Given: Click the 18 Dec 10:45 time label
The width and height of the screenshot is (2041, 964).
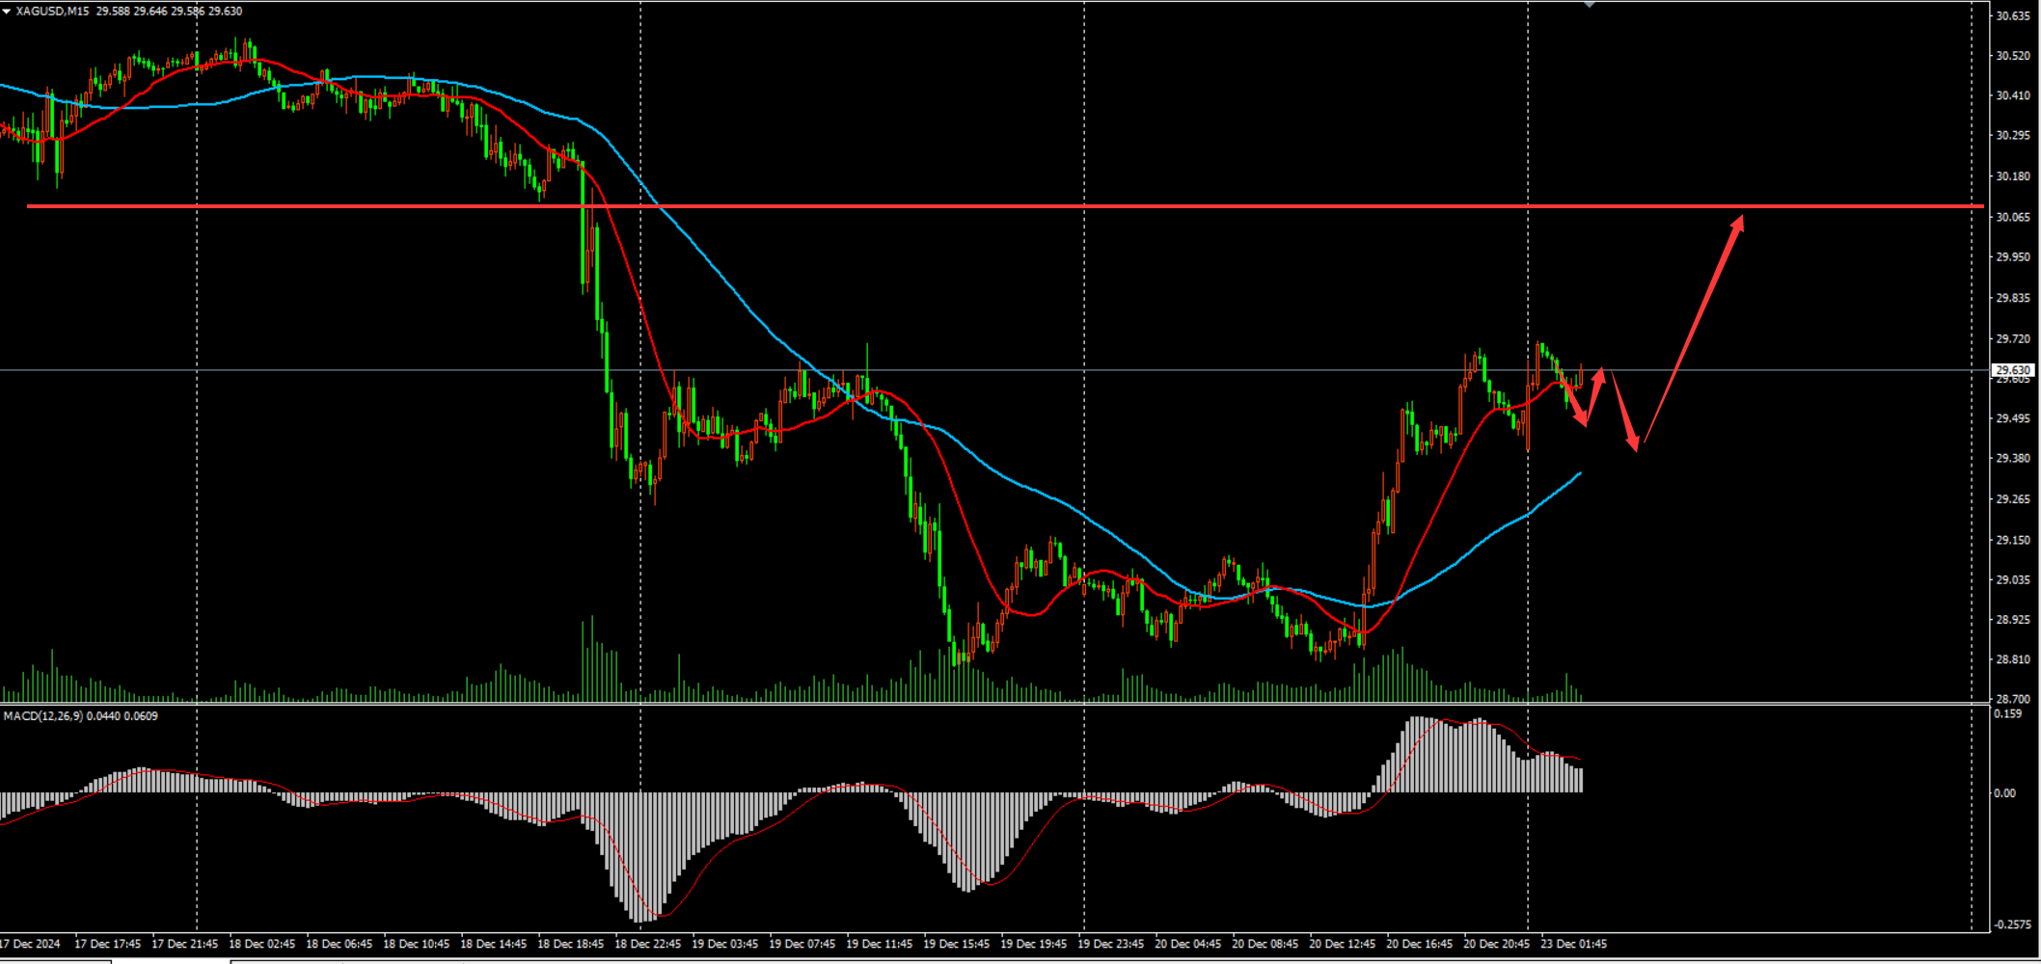Looking at the screenshot, I should 416,944.
